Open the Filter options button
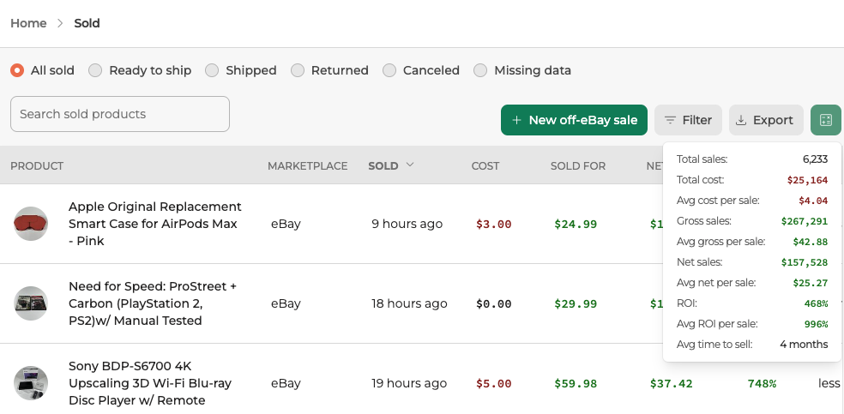 point(688,120)
